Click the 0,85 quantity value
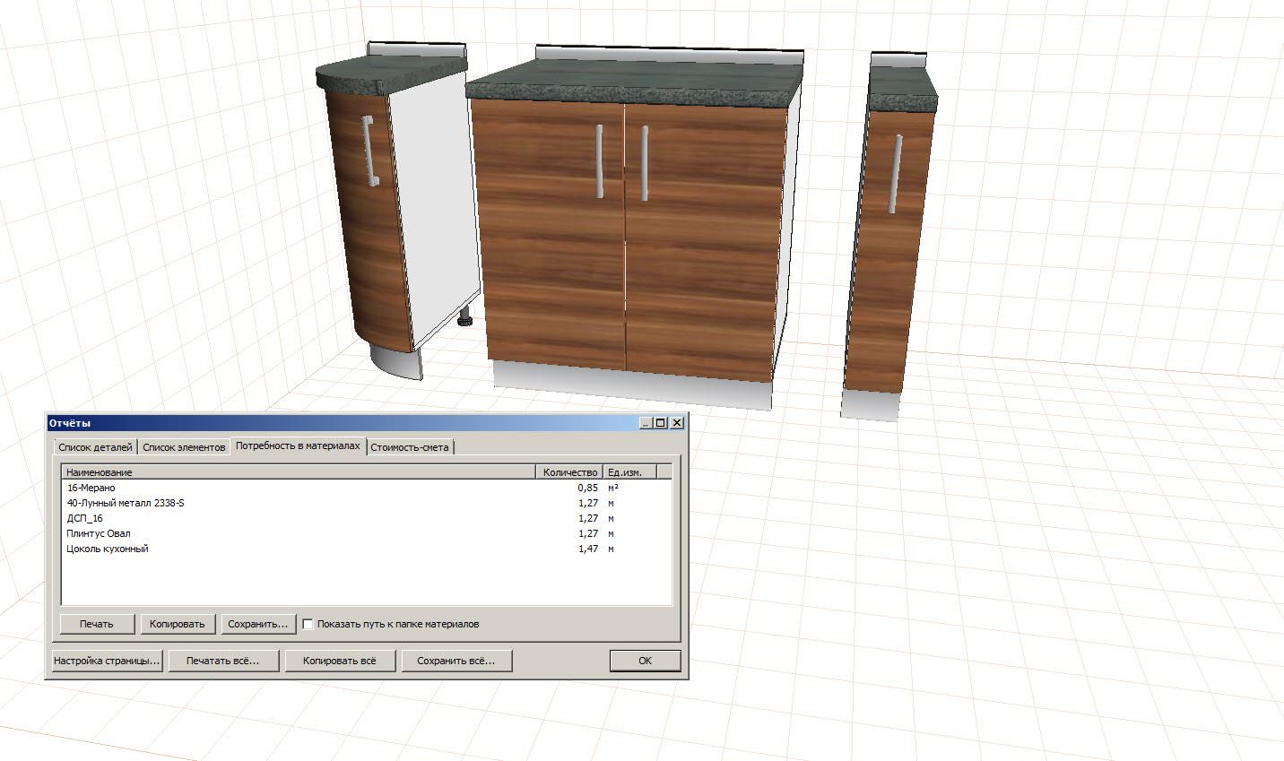Image resolution: width=1284 pixels, height=761 pixels. point(587,488)
